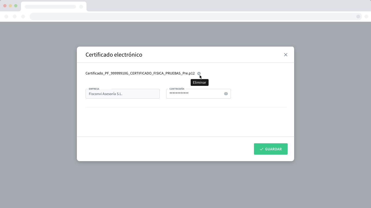Show the password using the eye icon
Viewport: 371px width, 208px height.
coord(226,94)
